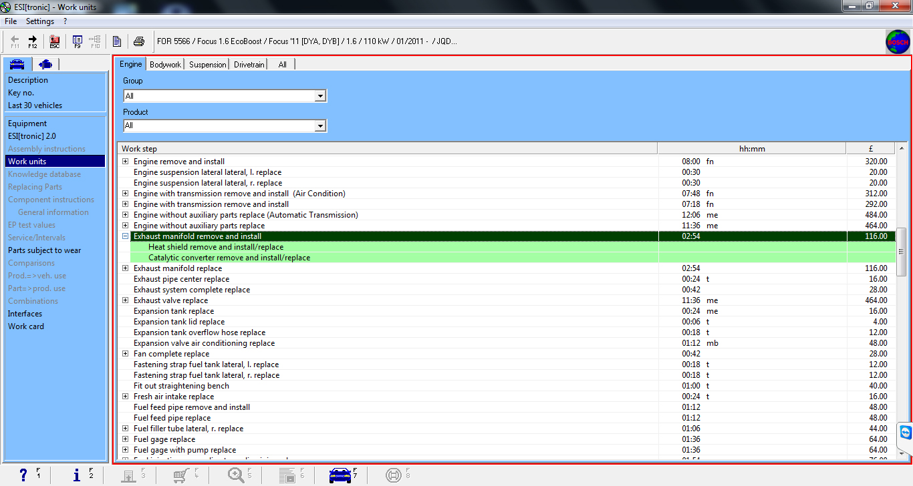Open the Settings menu
The height and width of the screenshot is (486, 913).
40,21
